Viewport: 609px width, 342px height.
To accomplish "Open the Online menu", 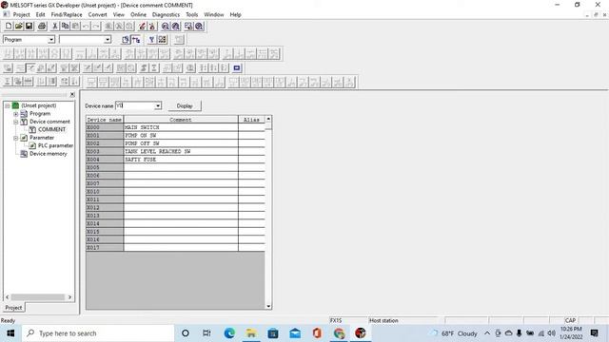I will [138, 15].
